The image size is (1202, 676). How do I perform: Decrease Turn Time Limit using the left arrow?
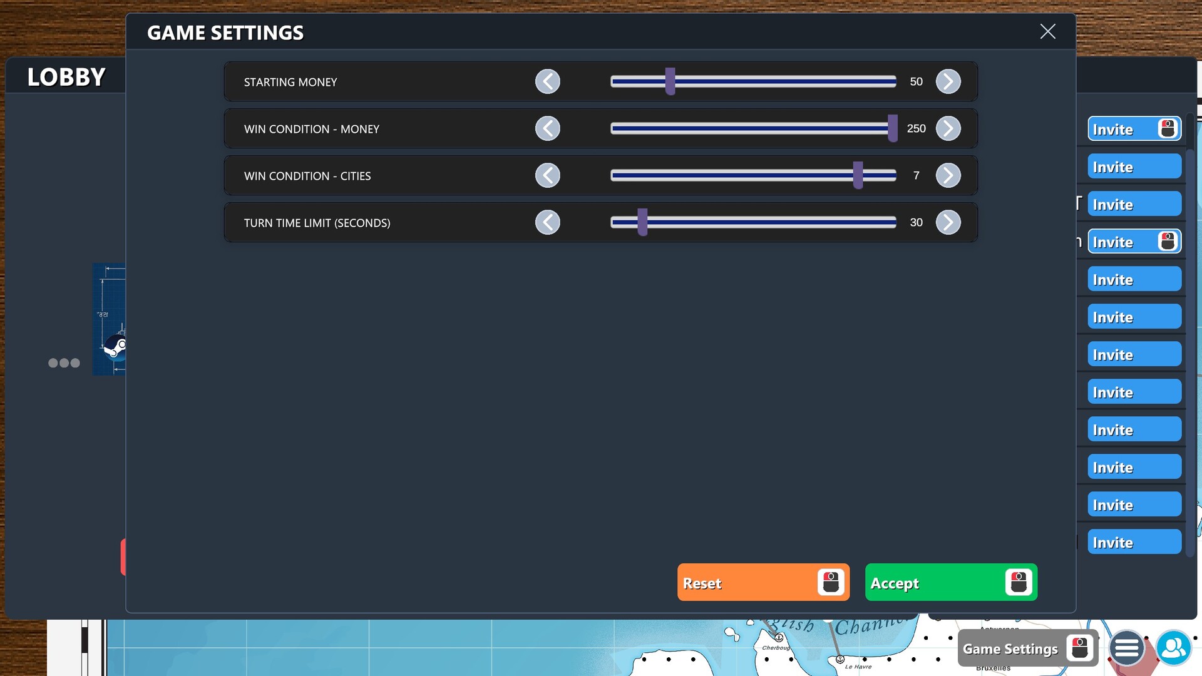coord(547,222)
